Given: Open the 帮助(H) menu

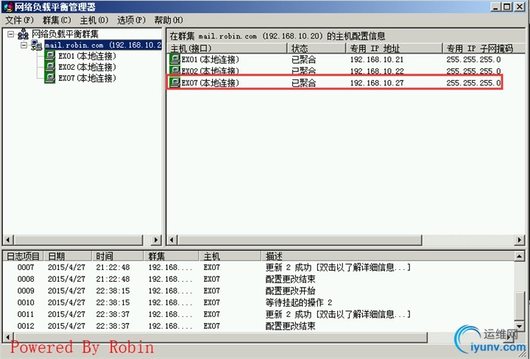Looking at the screenshot, I should [169, 21].
